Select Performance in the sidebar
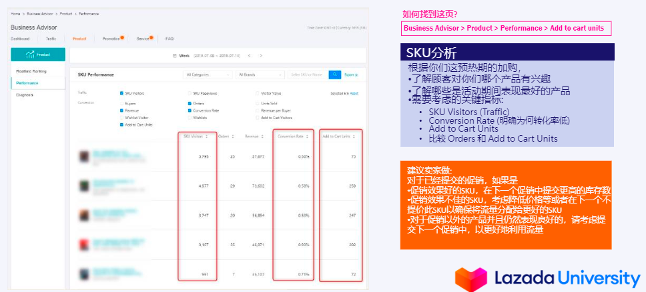The height and width of the screenshot is (292, 646). tap(38, 83)
